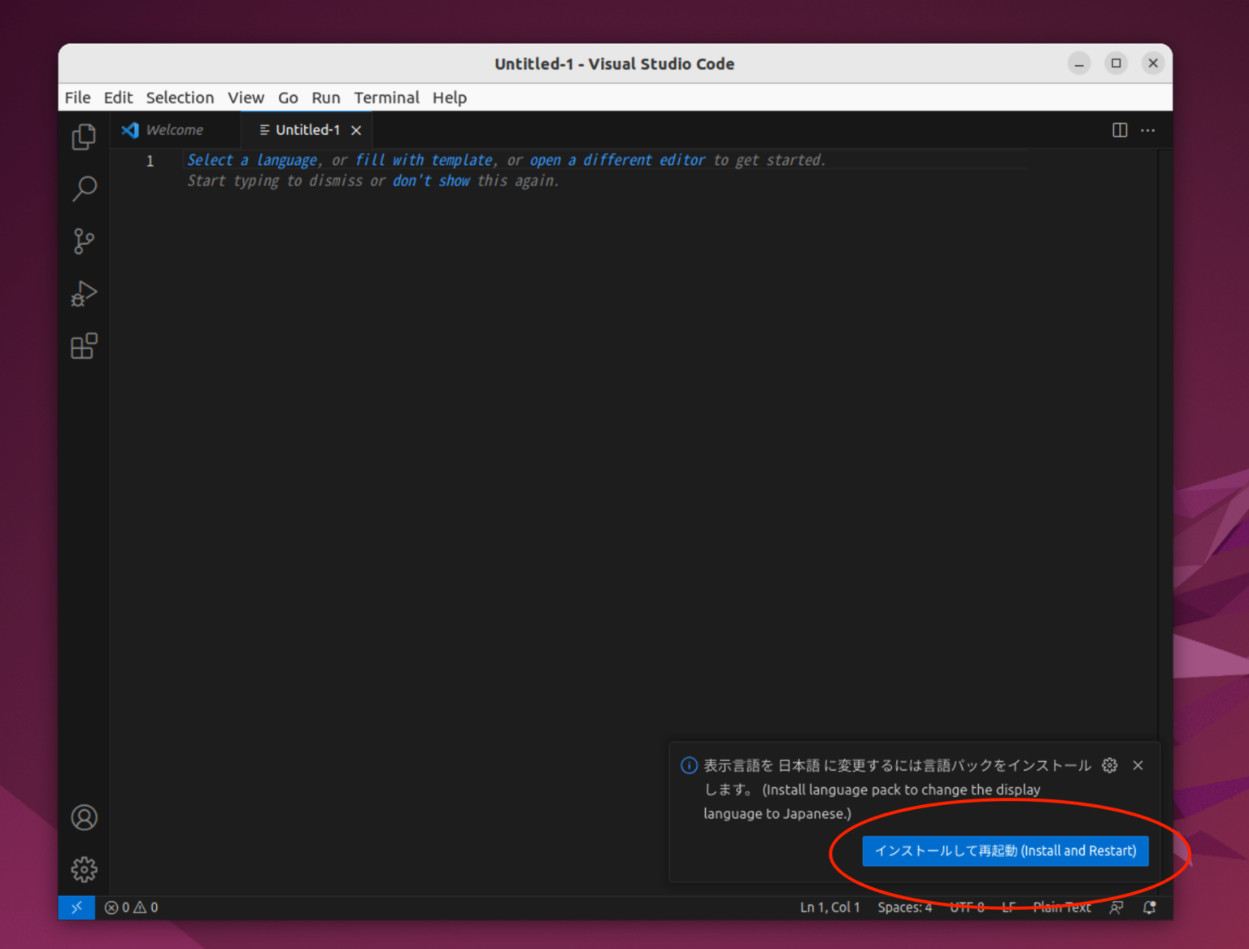Viewport: 1249px width, 949px height.
Task: Open encoding selector showing UTF-8
Action: (967, 907)
